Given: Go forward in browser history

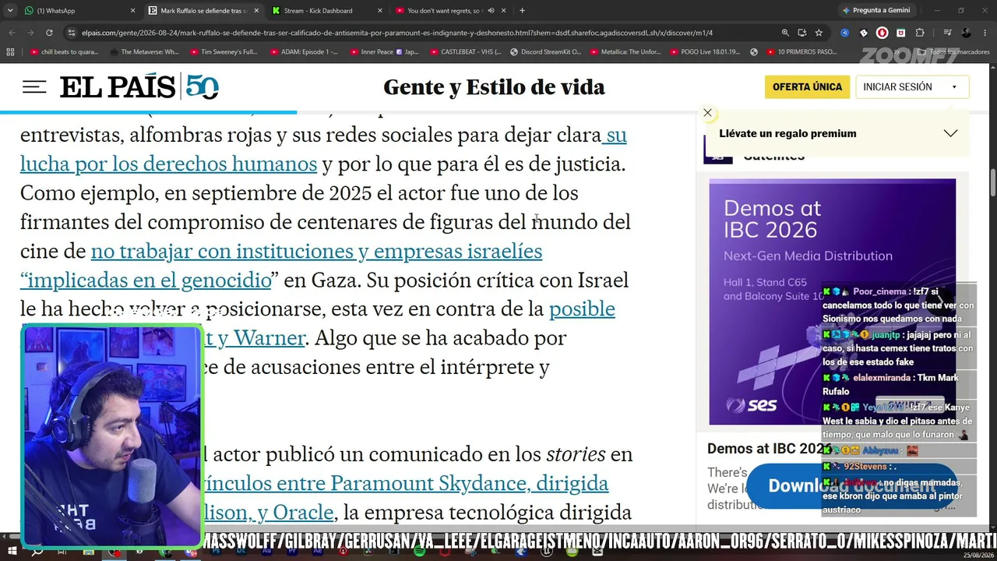Looking at the screenshot, I should pos(30,33).
